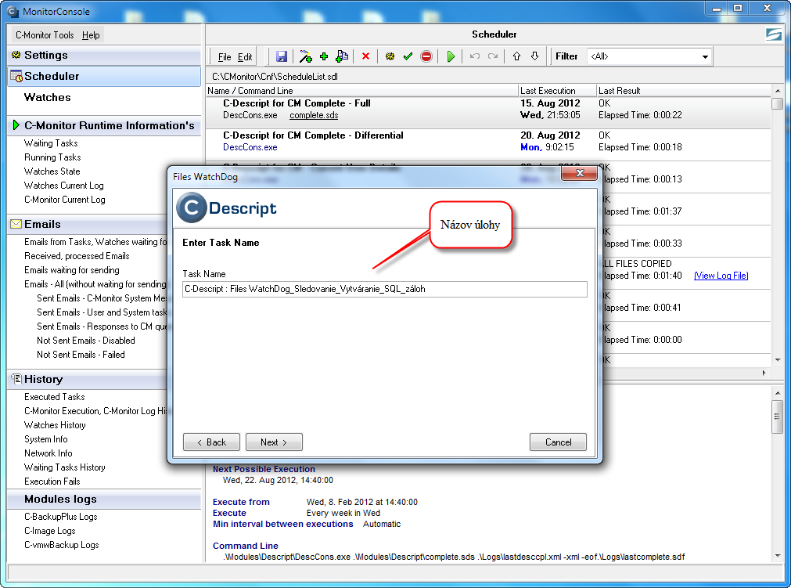Image resolution: width=791 pixels, height=588 pixels.
Task: Cancel the Files WatchDog wizard
Action: [x=558, y=442]
